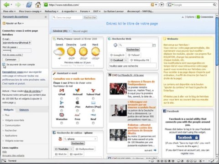The image size is (219, 164).
Task: Choose the Wanadoo radio button
Action: 62,123
